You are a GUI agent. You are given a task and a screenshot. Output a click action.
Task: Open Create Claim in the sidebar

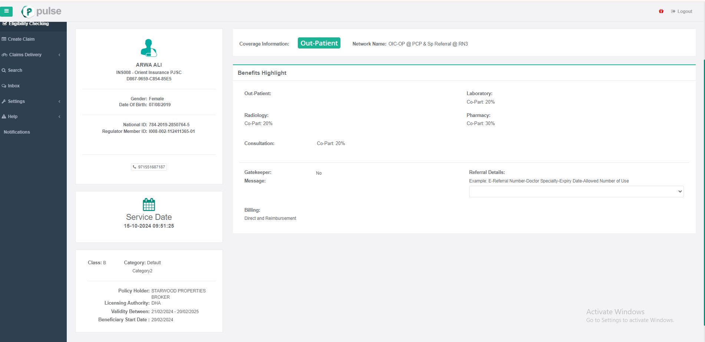(x=21, y=39)
